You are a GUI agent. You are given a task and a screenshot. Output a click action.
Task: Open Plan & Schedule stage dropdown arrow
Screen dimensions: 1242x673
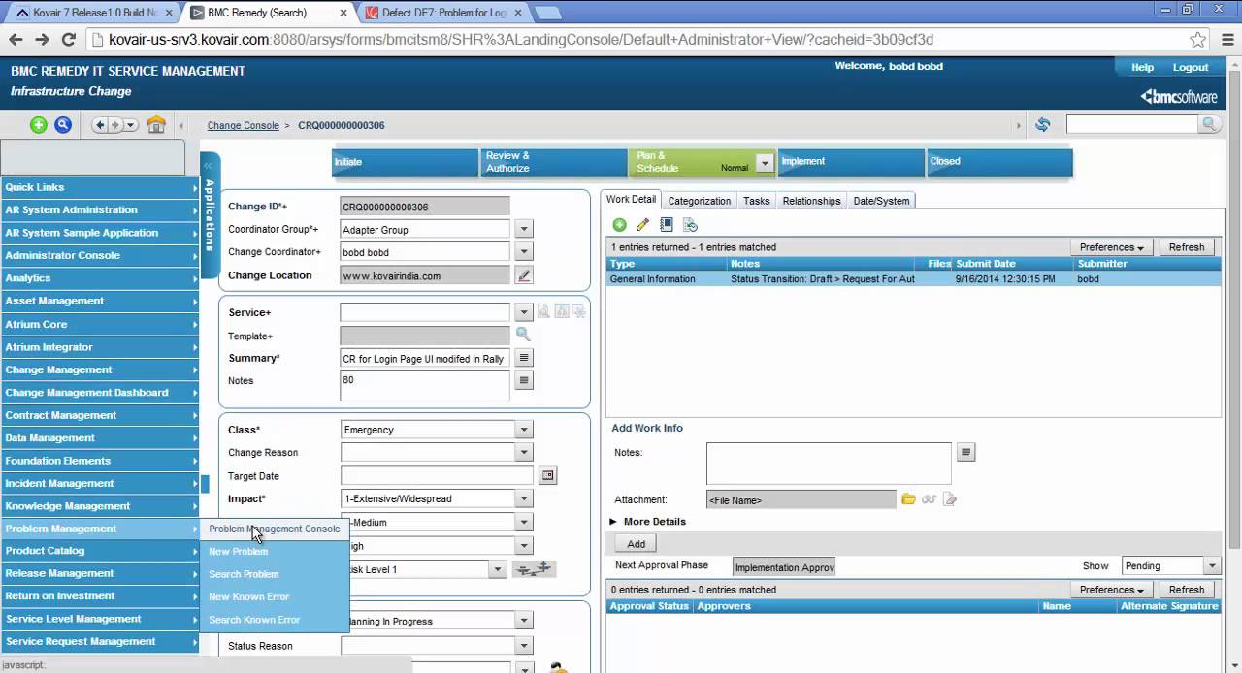tap(764, 164)
